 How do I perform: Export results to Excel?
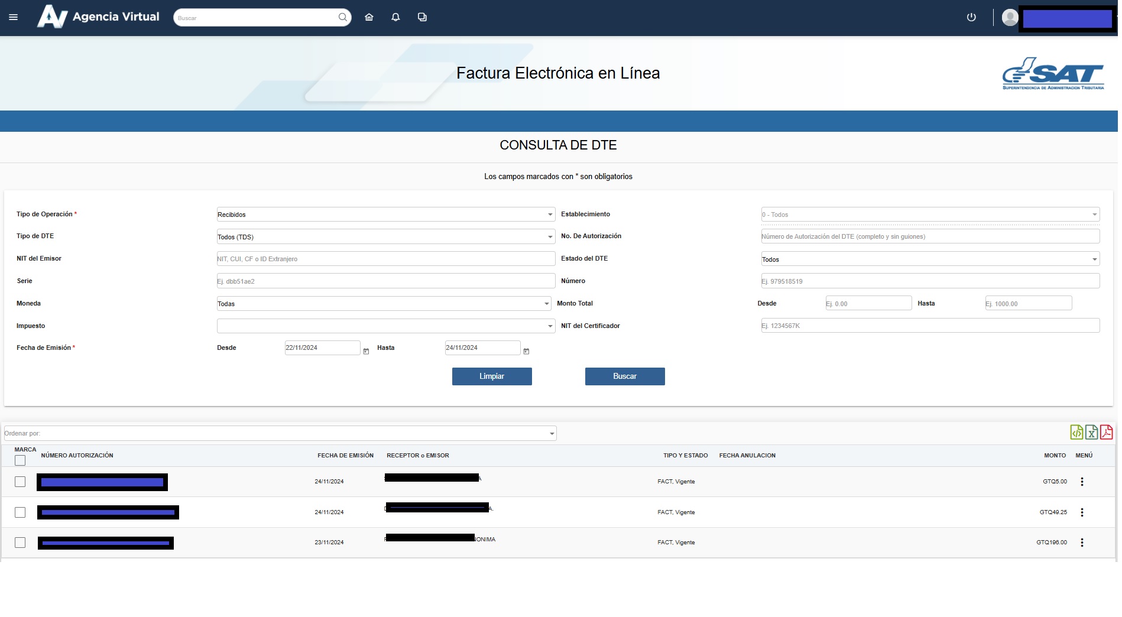point(1091,433)
